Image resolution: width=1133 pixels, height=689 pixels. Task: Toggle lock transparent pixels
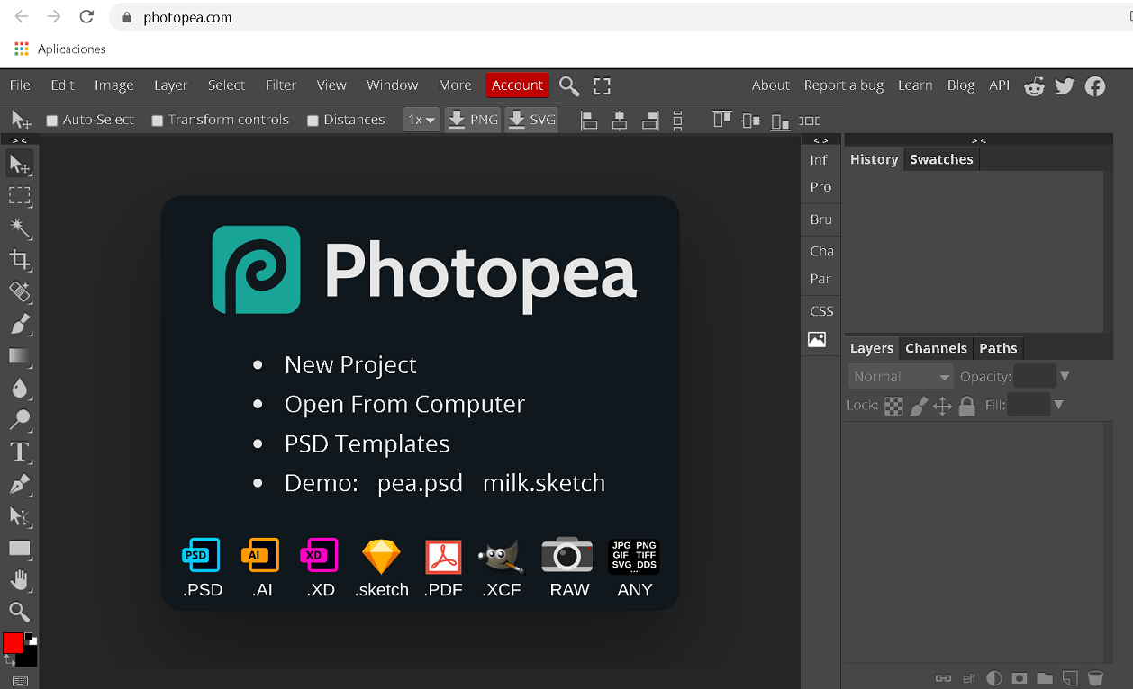pos(893,407)
